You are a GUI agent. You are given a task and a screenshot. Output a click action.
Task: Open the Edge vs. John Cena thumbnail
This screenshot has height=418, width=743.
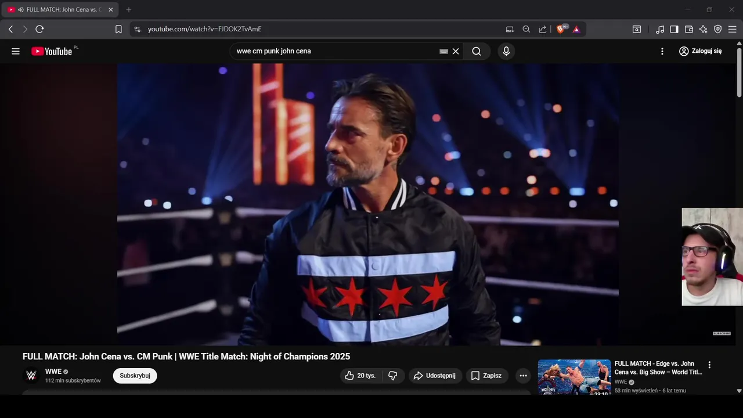click(x=574, y=377)
